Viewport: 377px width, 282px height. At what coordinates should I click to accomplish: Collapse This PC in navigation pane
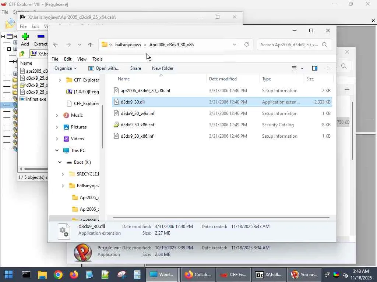point(57,151)
